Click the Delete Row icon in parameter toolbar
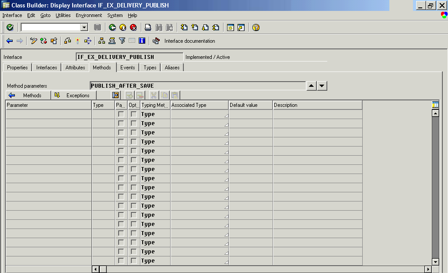Viewport: 448px width, 273px height. 140,95
